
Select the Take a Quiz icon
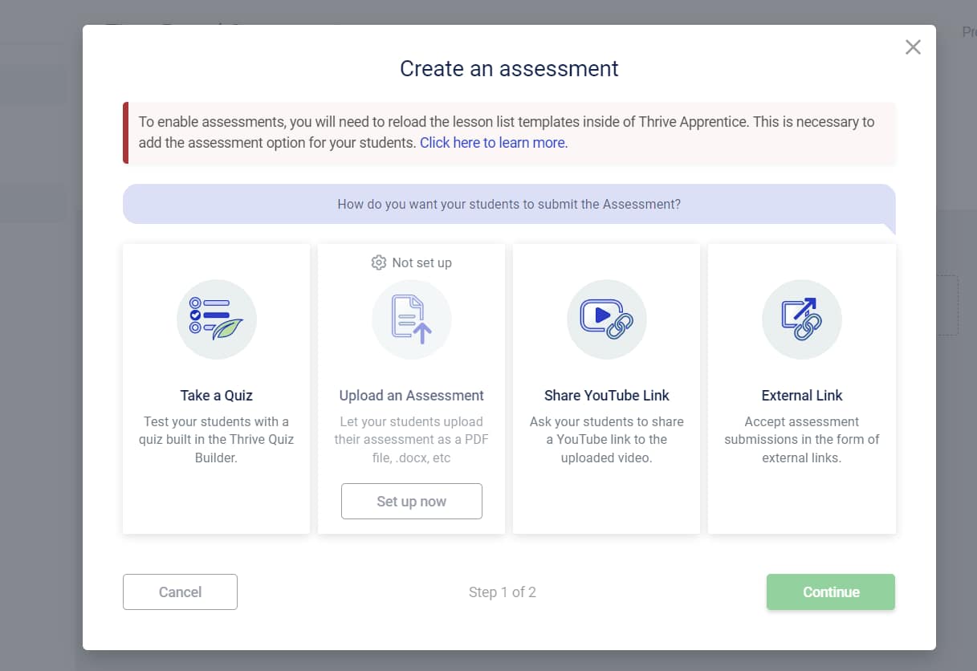click(216, 319)
